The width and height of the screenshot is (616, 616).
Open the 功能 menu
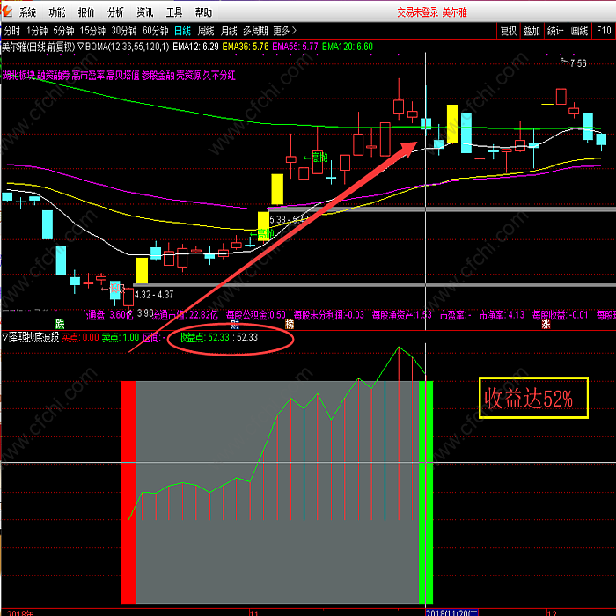(x=57, y=12)
